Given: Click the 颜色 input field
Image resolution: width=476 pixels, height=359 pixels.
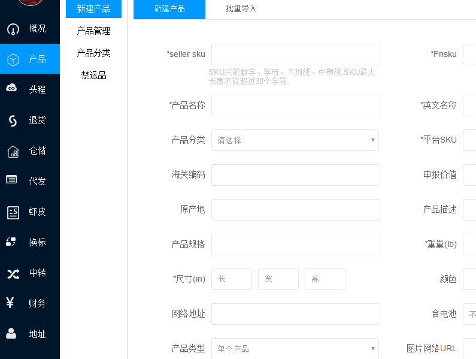Looking at the screenshot, I should (469, 279).
